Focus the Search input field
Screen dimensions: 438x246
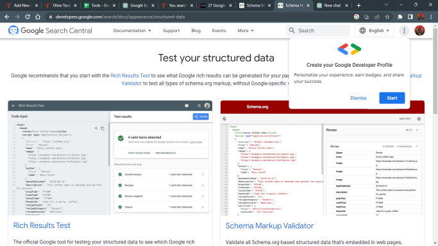click(x=317, y=30)
